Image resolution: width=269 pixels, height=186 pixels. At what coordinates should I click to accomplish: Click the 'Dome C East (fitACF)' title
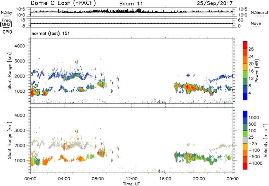[63, 3]
